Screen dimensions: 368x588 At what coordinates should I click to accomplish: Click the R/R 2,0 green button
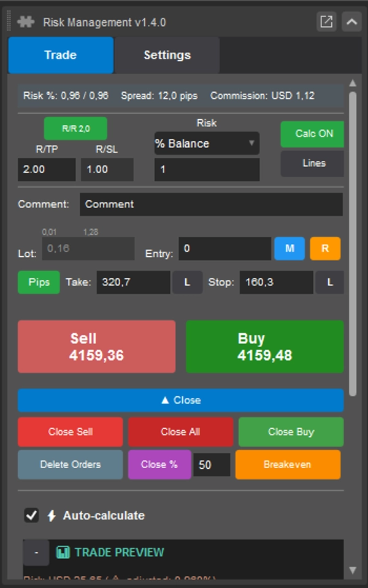75,128
